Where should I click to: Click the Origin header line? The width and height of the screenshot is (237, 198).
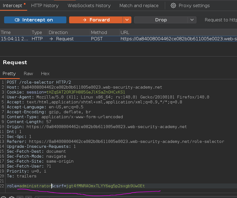pyautogui.click(x=97, y=127)
